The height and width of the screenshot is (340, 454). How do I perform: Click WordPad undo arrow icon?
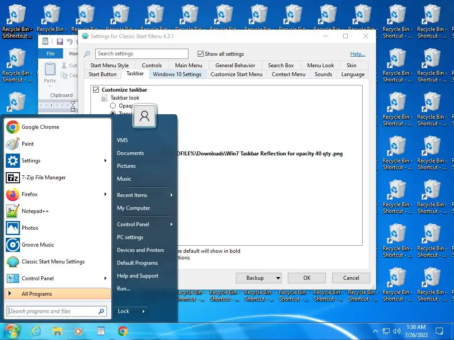(x=70, y=41)
